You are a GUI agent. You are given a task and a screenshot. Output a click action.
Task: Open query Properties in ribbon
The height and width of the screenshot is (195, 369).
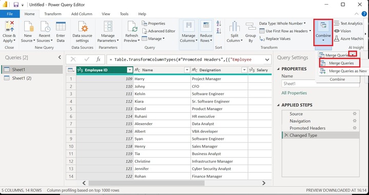(x=153, y=23)
